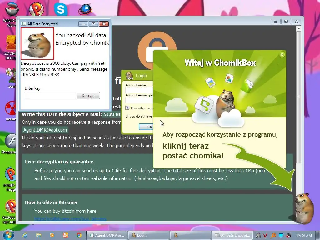Click the first gray system tray icon
This screenshot has width=320, height=240.
(258, 236)
